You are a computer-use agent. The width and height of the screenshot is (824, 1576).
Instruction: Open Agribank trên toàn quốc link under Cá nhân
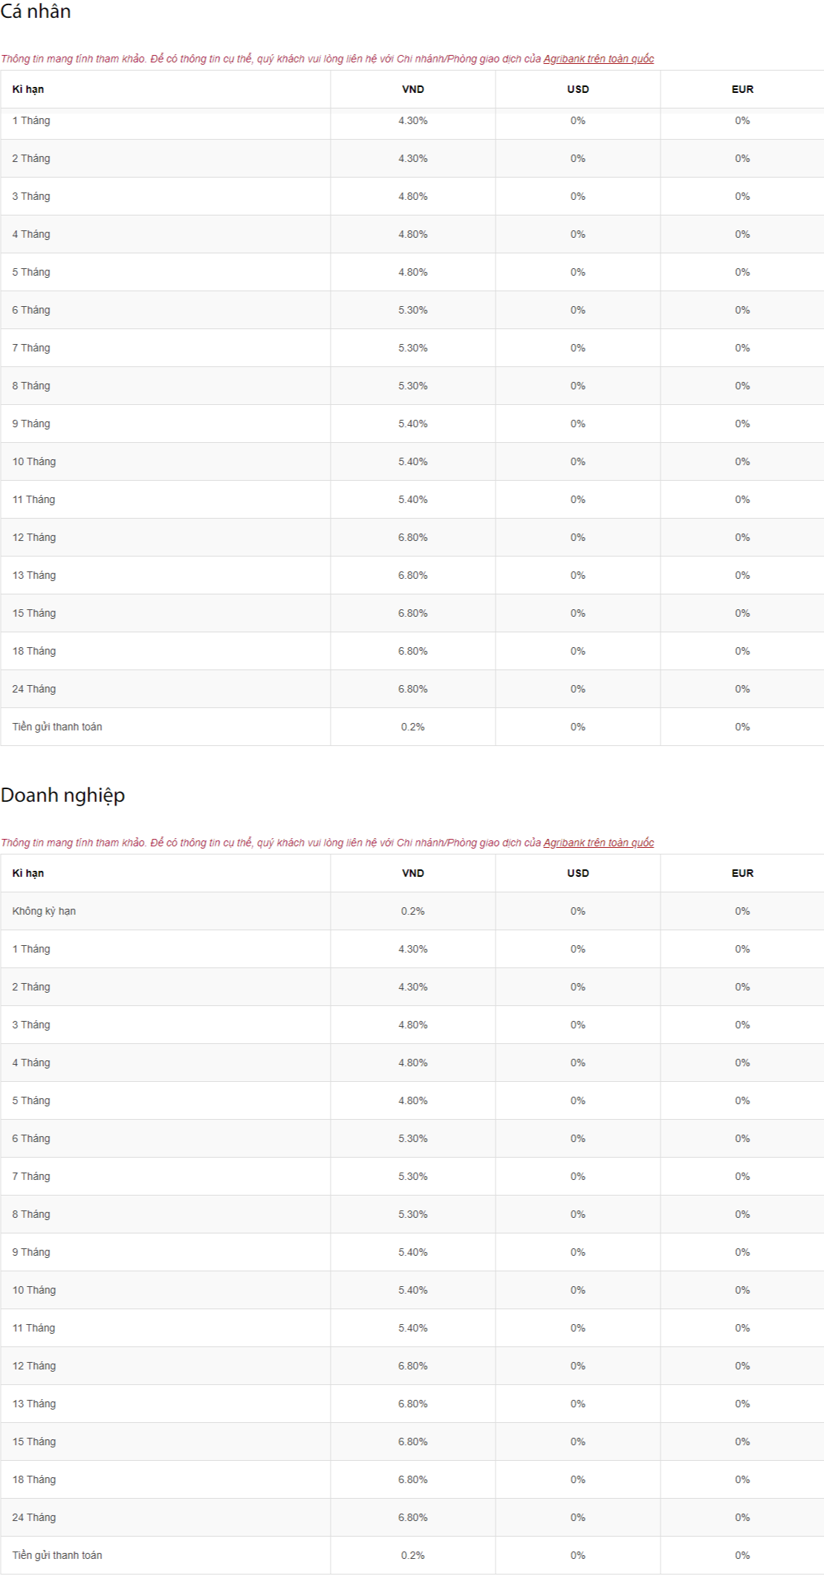point(598,59)
